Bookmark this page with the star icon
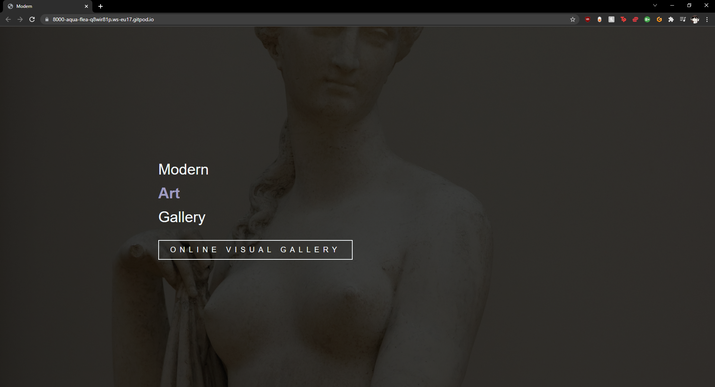 coord(573,19)
